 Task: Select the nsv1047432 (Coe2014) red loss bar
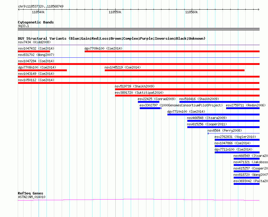click(34, 51)
